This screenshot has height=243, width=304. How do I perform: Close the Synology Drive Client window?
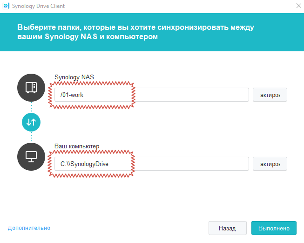(298, 6)
